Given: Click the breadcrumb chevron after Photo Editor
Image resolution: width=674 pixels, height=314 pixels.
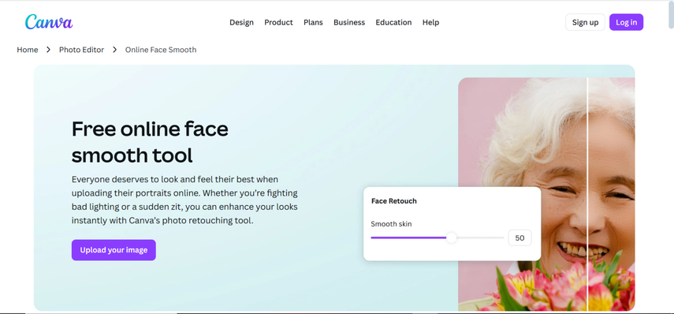Looking at the screenshot, I should tap(115, 50).
